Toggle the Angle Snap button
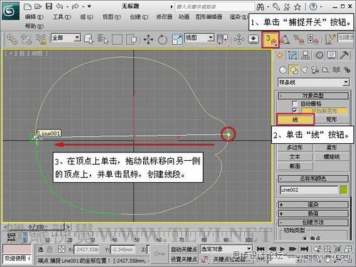This screenshot has width=356, height=267. coord(285,39)
